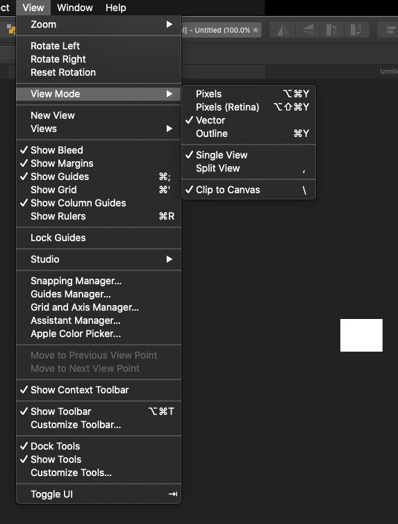Viewport: 398px width, 524px height.
Task: Open the Window menu
Action: (75, 8)
